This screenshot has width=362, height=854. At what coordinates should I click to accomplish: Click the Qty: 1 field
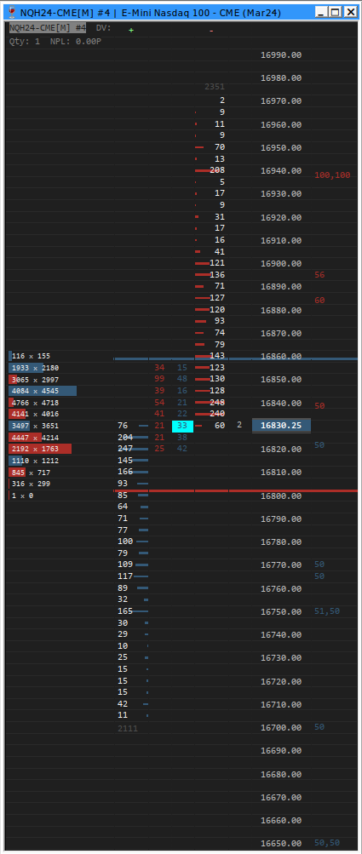(25, 41)
